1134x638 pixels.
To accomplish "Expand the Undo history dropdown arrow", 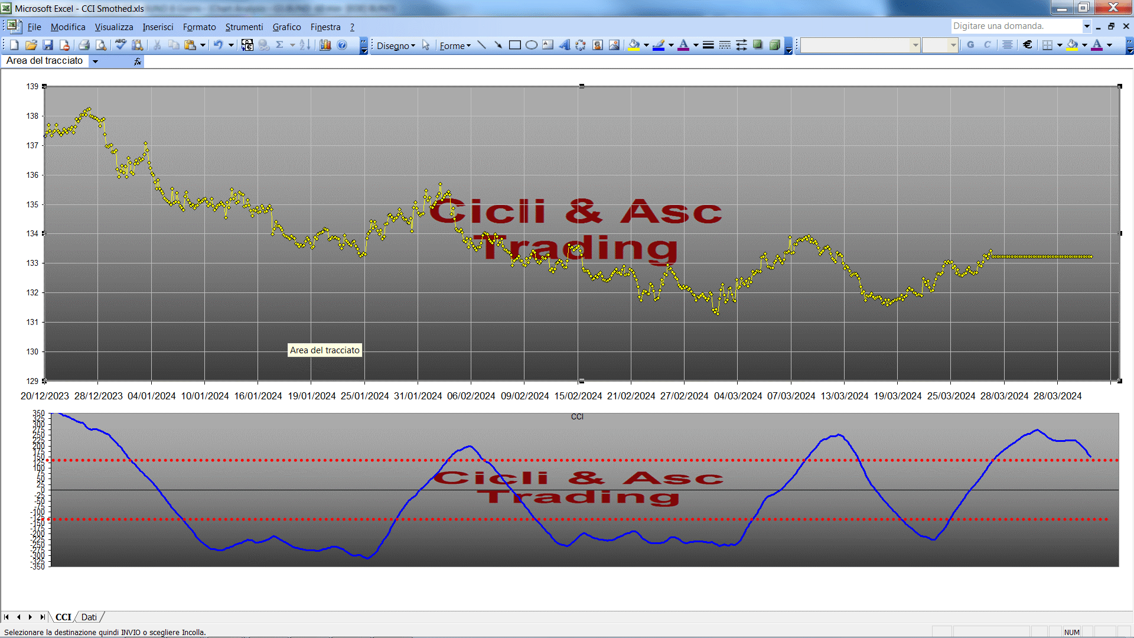I will point(231,45).
